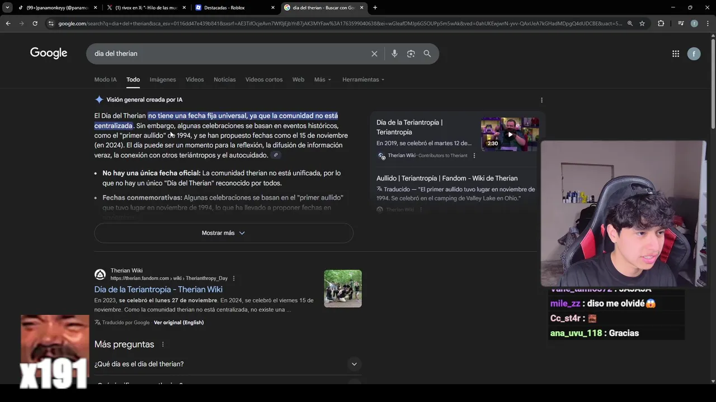This screenshot has height=402, width=716.
Task: Play the 2:30 video thumbnail
Action: tap(510, 133)
